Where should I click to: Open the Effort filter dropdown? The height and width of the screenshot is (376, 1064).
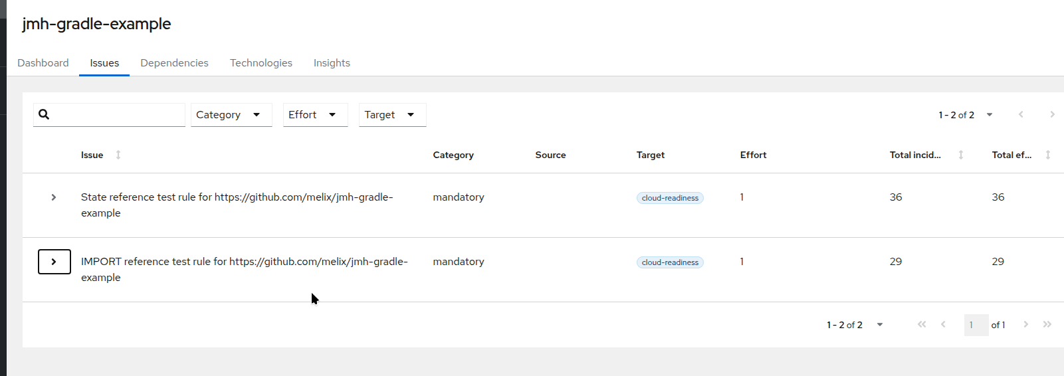click(315, 115)
